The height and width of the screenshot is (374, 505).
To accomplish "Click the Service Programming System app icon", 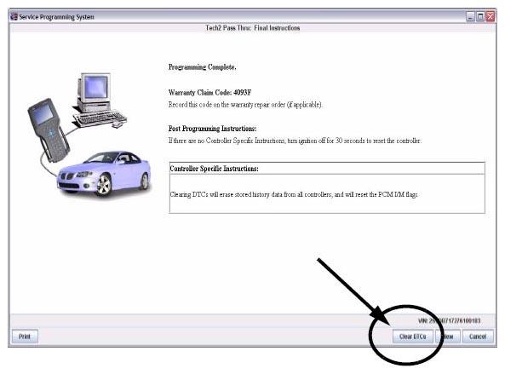I will (14, 16).
